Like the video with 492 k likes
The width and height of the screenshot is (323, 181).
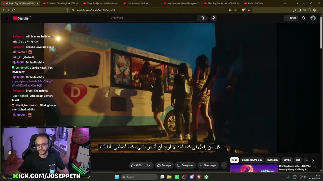[136, 165]
